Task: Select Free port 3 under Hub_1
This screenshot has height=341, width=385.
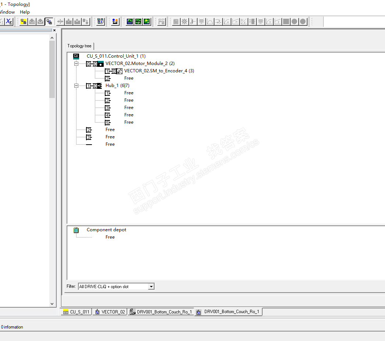Action: point(129,108)
